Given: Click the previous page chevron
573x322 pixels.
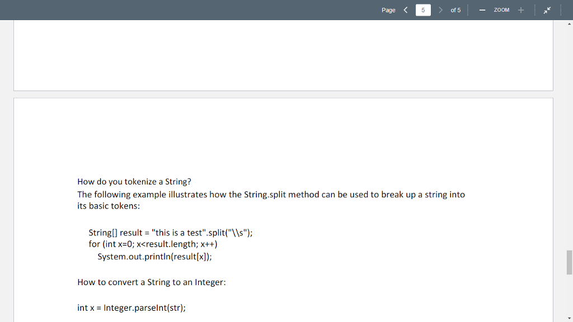Looking at the screenshot, I should click(406, 10).
